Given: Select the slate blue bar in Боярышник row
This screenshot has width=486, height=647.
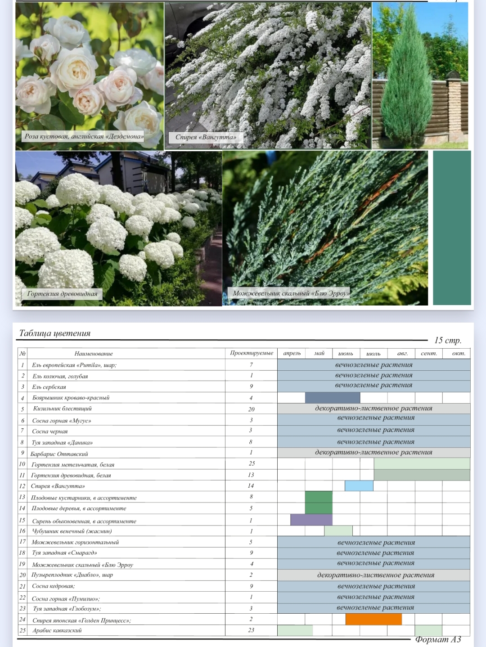Looking at the screenshot, I should click(332, 398).
